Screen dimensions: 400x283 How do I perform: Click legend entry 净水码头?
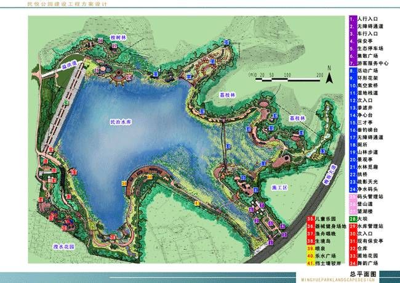pos(364,189)
